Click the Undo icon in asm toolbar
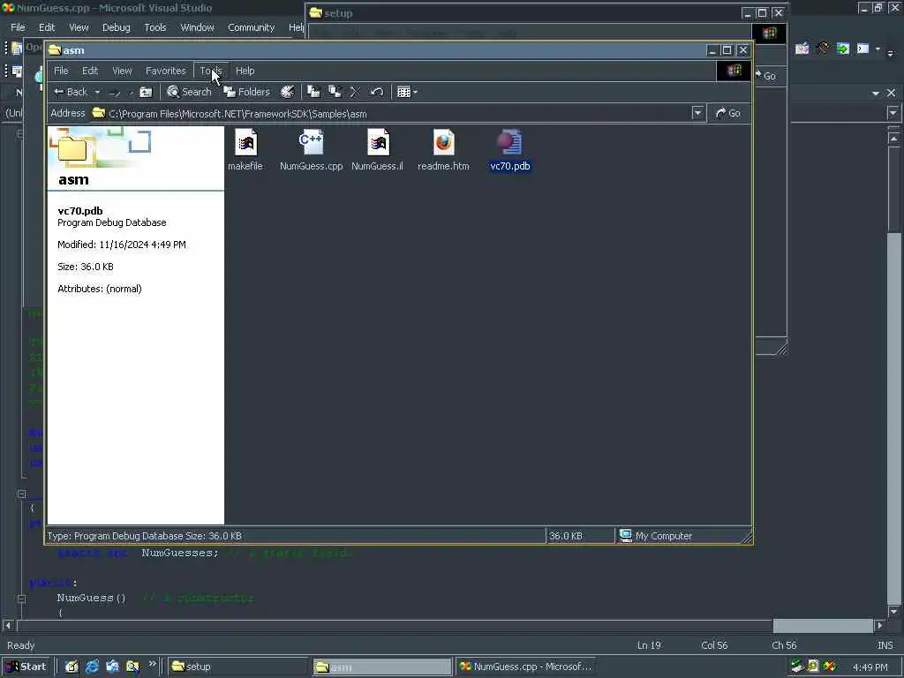The width and height of the screenshot is (904, 678). pyautogui.click(x=376, y=92)
